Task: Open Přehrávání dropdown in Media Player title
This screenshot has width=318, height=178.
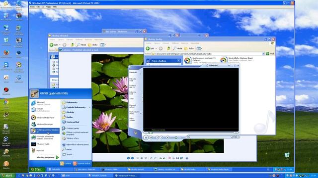Action: 229,65
